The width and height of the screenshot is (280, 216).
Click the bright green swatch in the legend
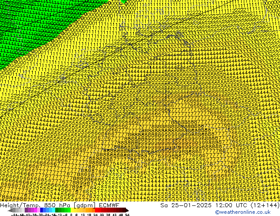point(69,210)
